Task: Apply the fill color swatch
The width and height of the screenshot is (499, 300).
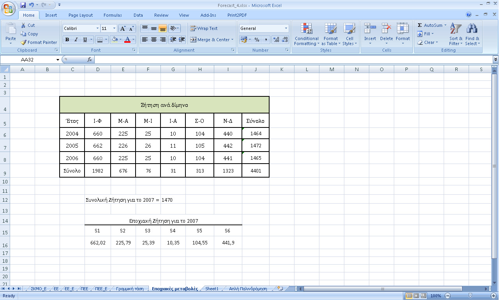Action: (x=115, y=40)
